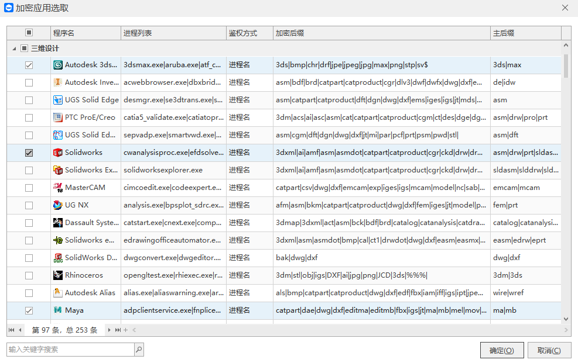Image resolution: width=578 pixels, height=363 pixels.
Task: Select the fem|prt main suffix cell
Action: [x=526, y=205]
